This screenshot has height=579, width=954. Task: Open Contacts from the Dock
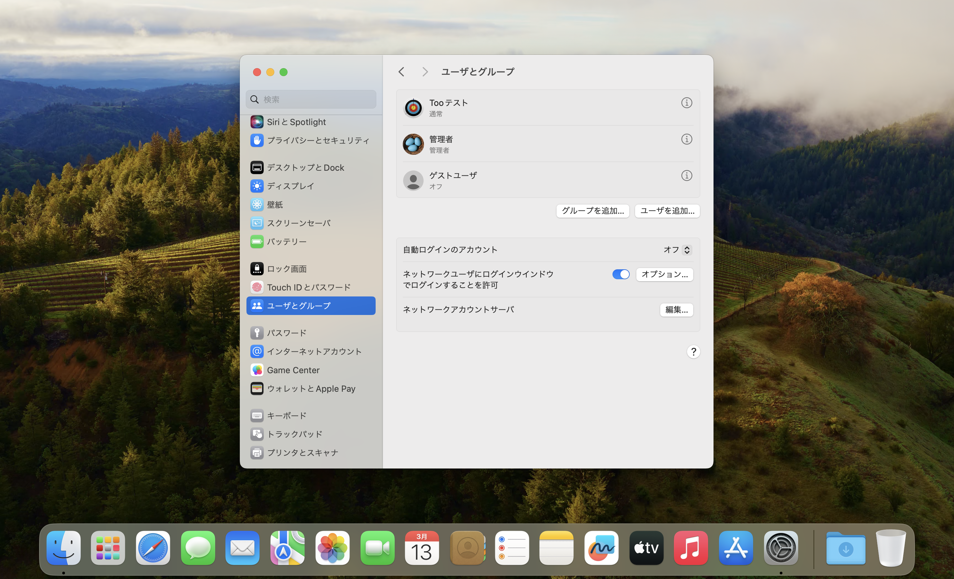tap(467, 548)
